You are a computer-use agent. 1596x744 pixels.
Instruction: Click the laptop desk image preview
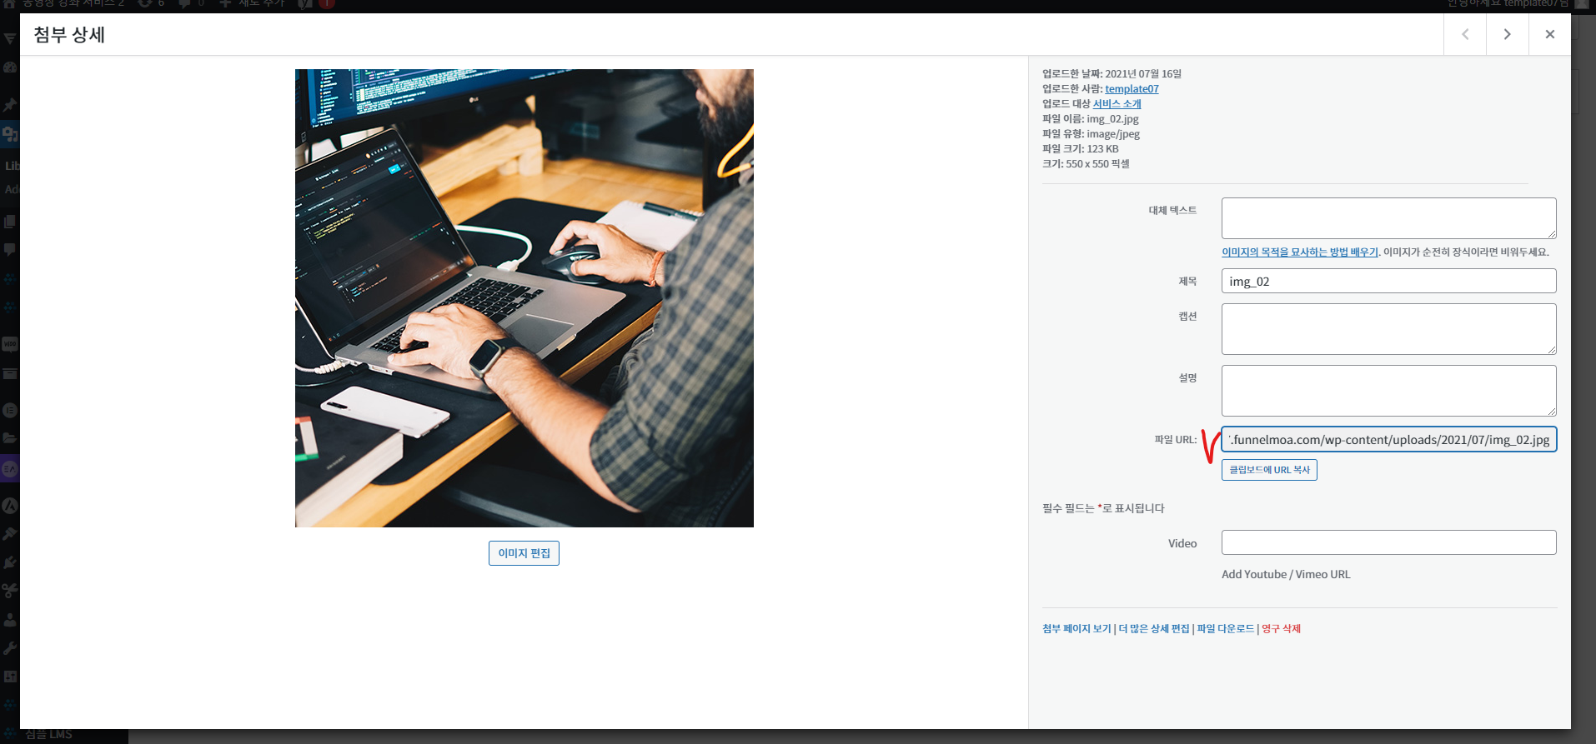pyautogui.click(x=524, y=298)
